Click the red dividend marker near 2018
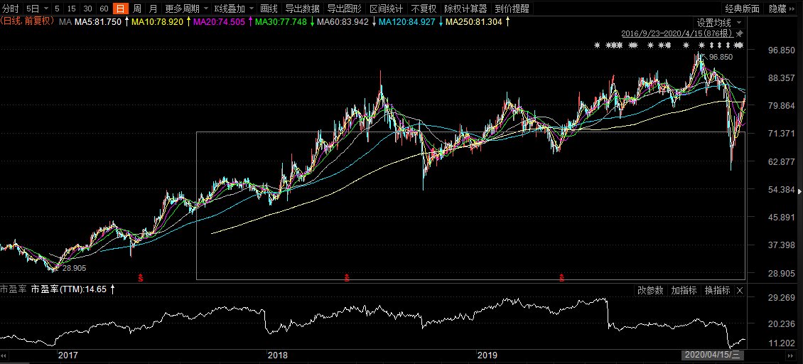 point(347,277)
